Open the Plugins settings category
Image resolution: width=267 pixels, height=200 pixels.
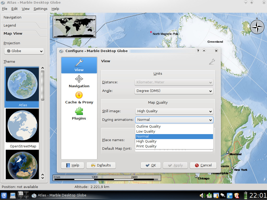coord(79,114)
